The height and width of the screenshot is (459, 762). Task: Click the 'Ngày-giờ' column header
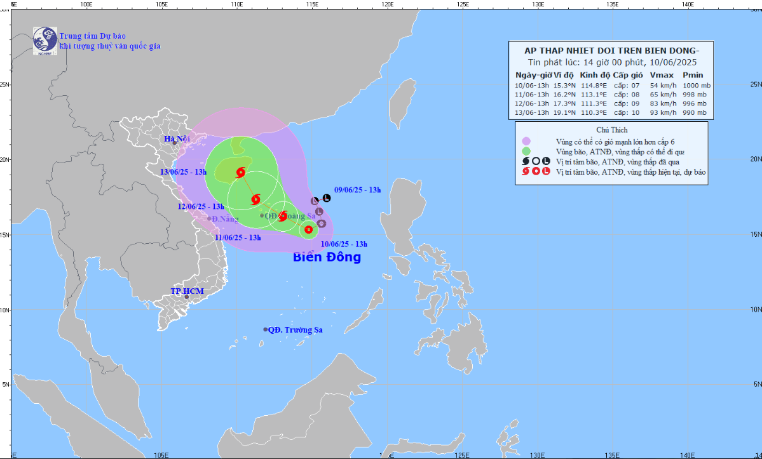[x=533, y=75]
